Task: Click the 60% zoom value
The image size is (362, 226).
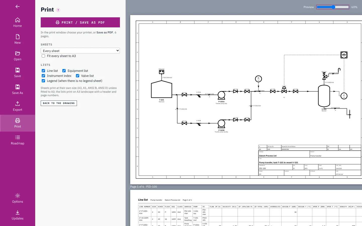Action: point(354,7)
